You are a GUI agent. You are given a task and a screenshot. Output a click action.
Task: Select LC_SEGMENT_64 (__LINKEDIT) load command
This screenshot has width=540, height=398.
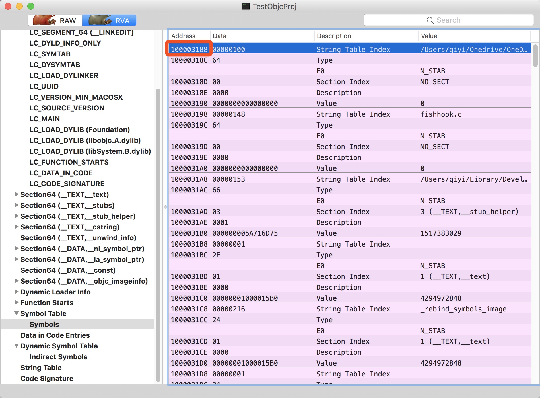tap(82, 32)
